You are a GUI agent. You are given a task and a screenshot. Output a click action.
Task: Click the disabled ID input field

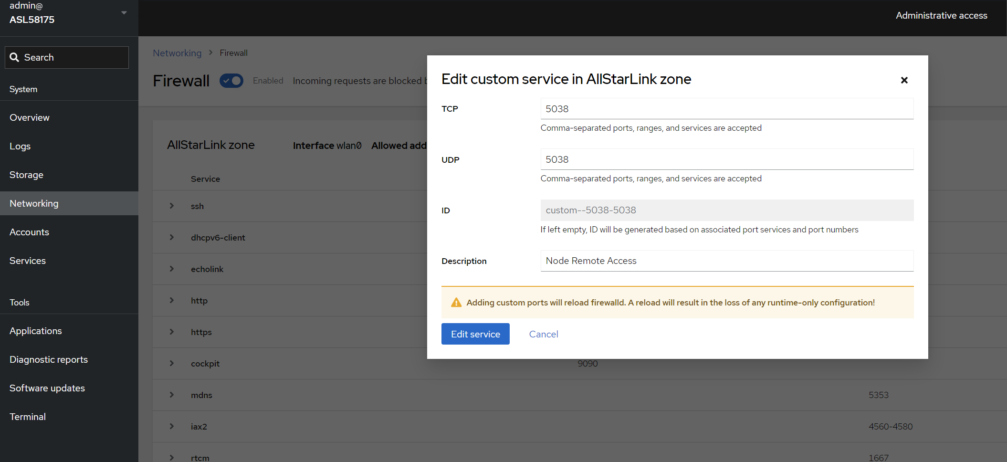(727, 210)
